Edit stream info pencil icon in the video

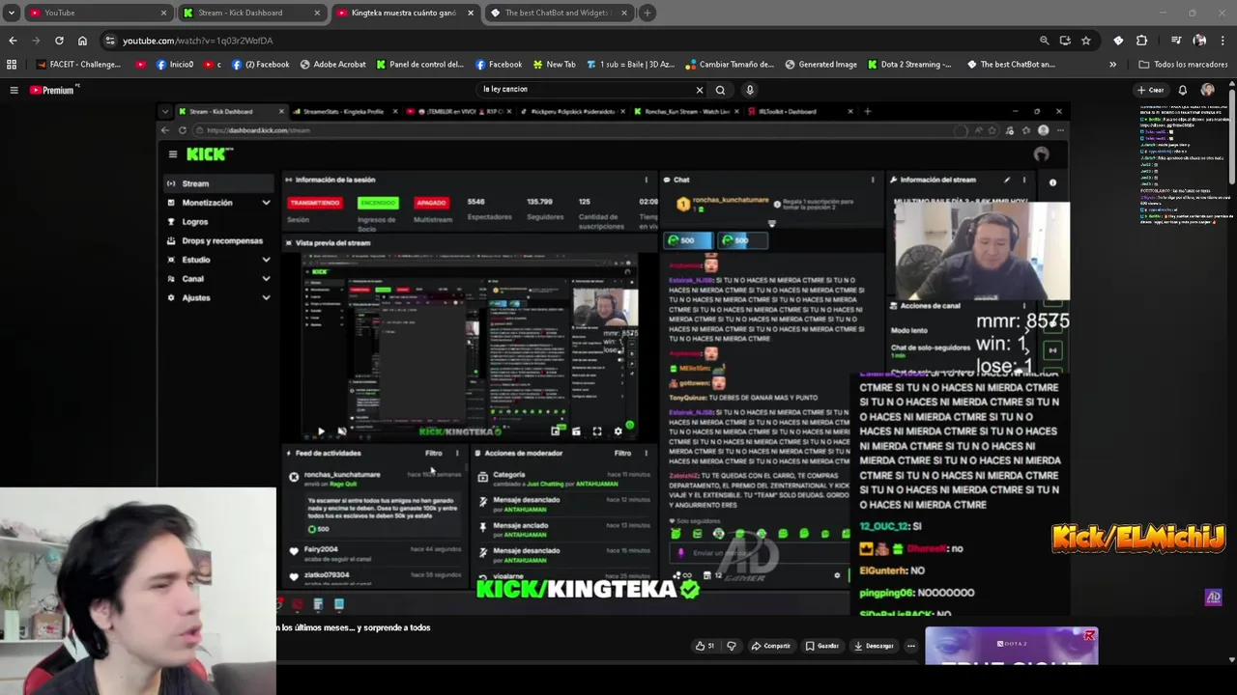(x=1007, y=180)
